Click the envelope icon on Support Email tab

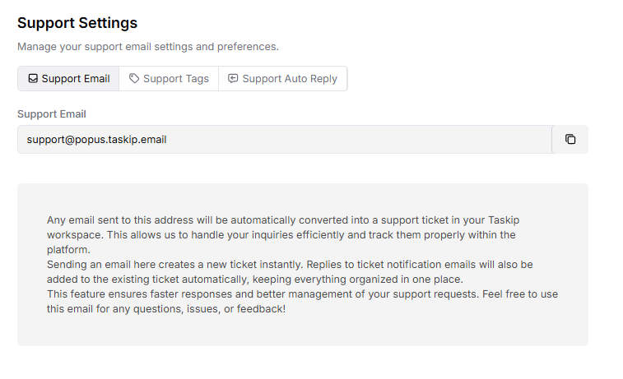click(33, 79)
